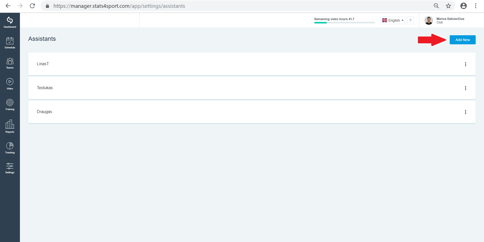Open Settings in sidebar
The width and height of the screenshot is (484, 242).
coord(10,168)
